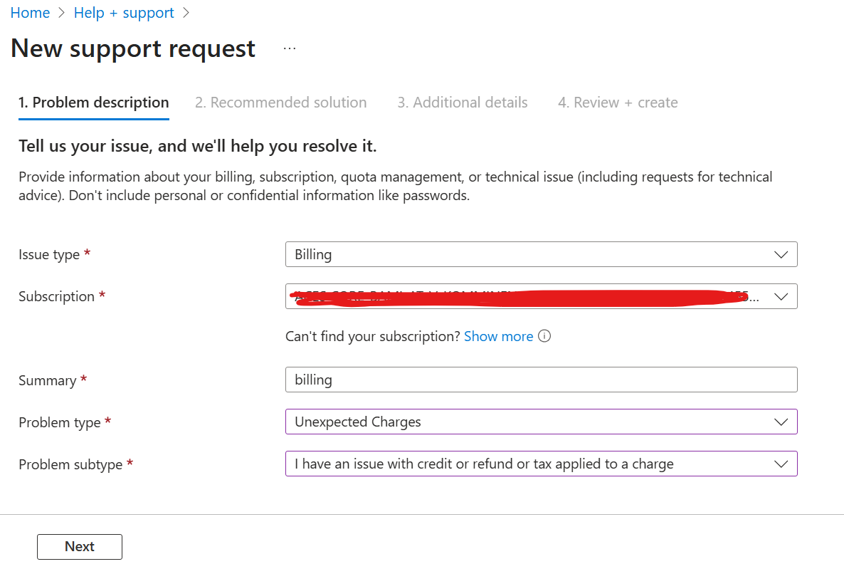The height and width of the screenshot is (564, 844).
Task: Click the Show more link
Action: (x=498, y=336)
